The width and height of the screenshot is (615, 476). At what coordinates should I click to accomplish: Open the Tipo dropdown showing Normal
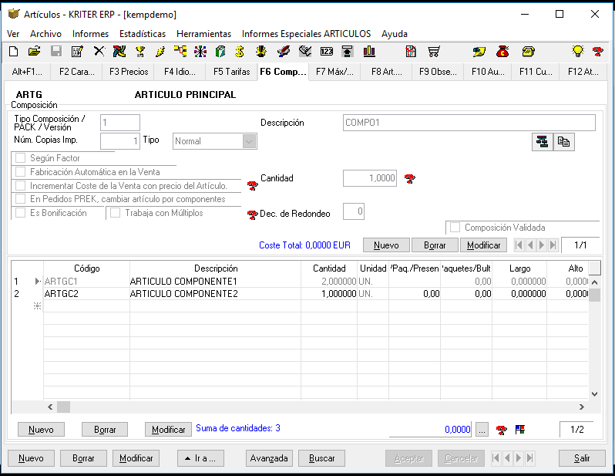click(x=249, y=141)
